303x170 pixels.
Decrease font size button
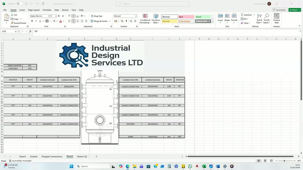coord(63,16)
